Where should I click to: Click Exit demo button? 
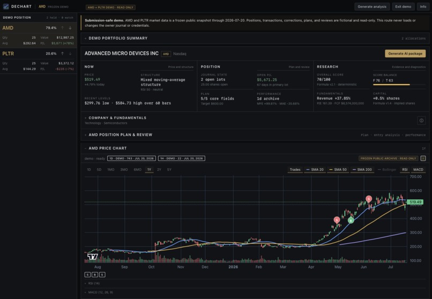403,6
